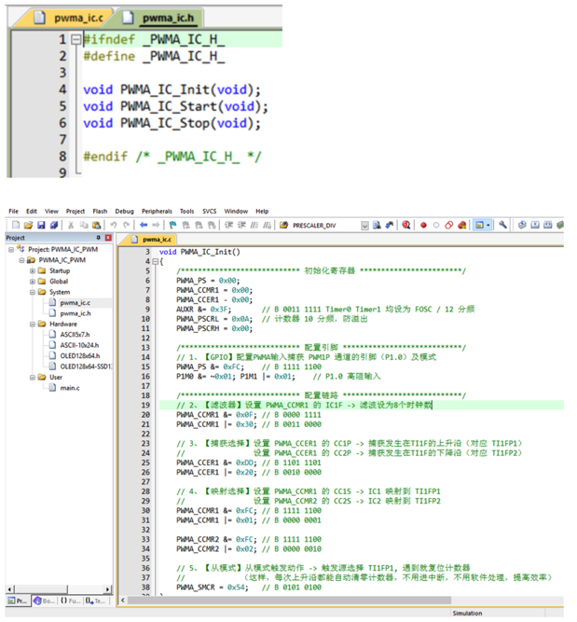Open Configuration with the wrench icon
577x622 pixels.
click(502, 226)
